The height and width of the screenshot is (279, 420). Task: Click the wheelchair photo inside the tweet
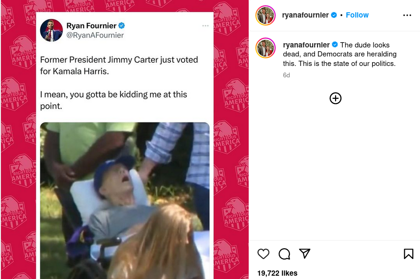(125, 199)
